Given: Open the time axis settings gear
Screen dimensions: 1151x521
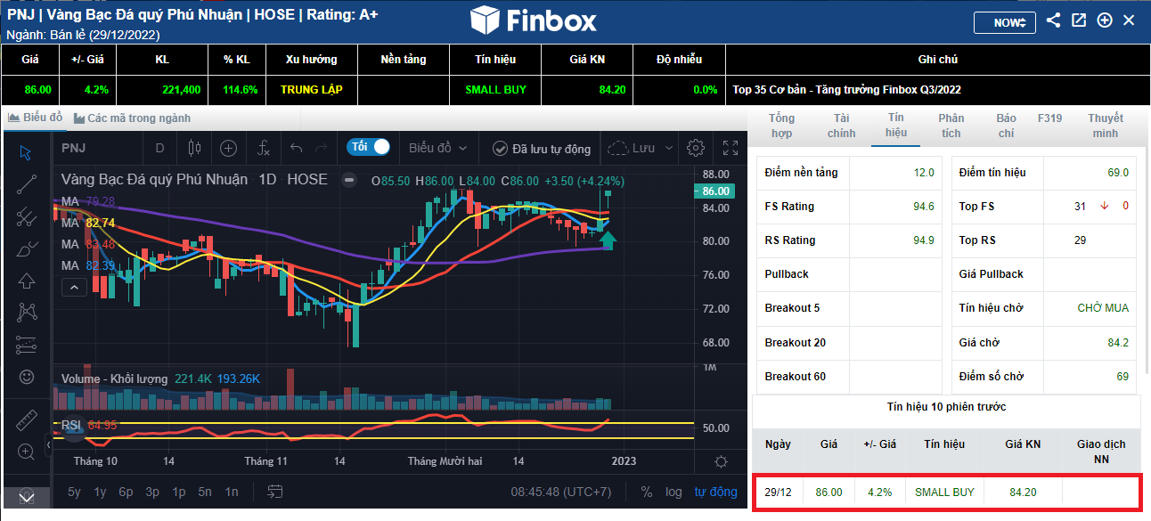Looking at the screenshot, I should click(721, 461).
